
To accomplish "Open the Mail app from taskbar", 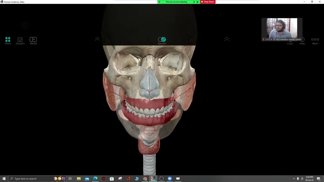I will [87, 179].
